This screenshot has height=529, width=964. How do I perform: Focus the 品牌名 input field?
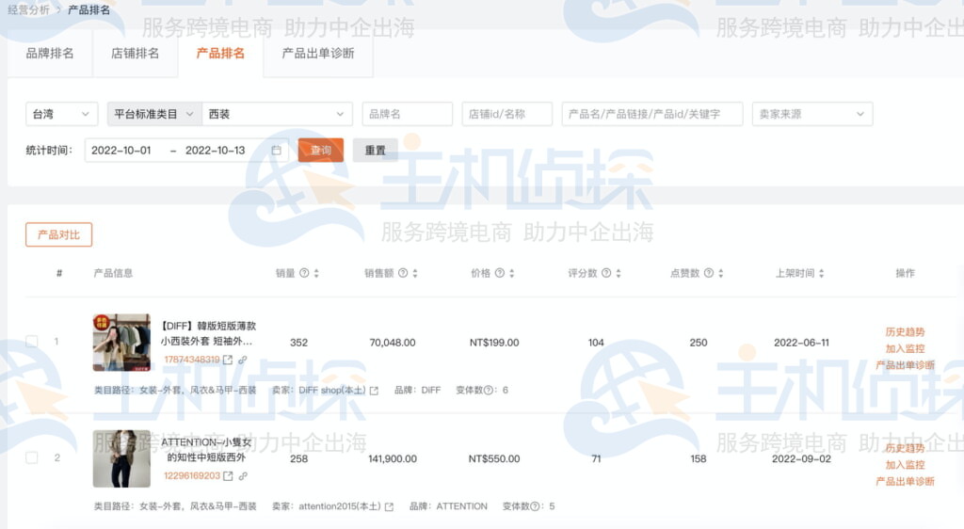(x=407, y=114)
